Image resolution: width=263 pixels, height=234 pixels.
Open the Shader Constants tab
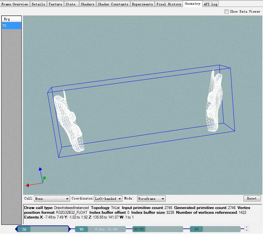click(x=113, y=4)
